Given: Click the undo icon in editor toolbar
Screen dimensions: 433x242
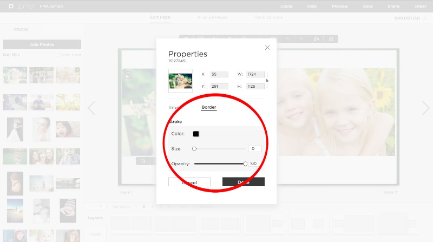Looking at the screenshot, I should 287,39.
